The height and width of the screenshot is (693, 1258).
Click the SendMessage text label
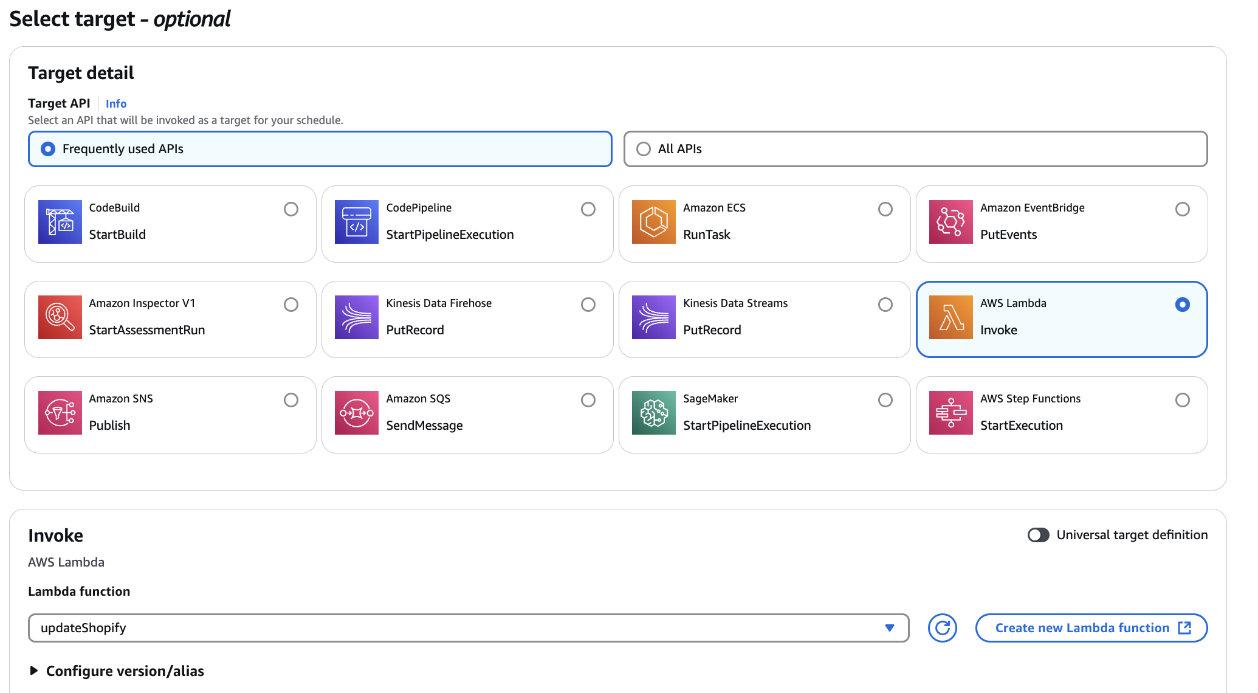(425, 426)
